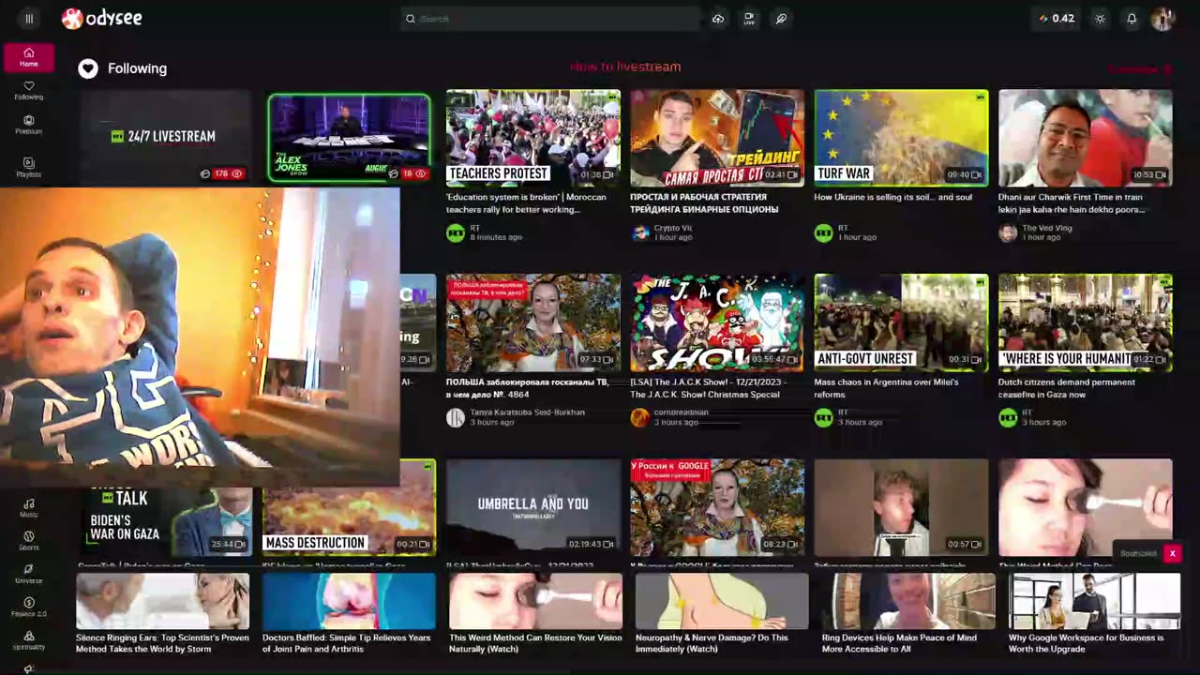
Task: Click 'Dutch citizens demand permanent ceasefire' title
Action: click(1067, 388)
